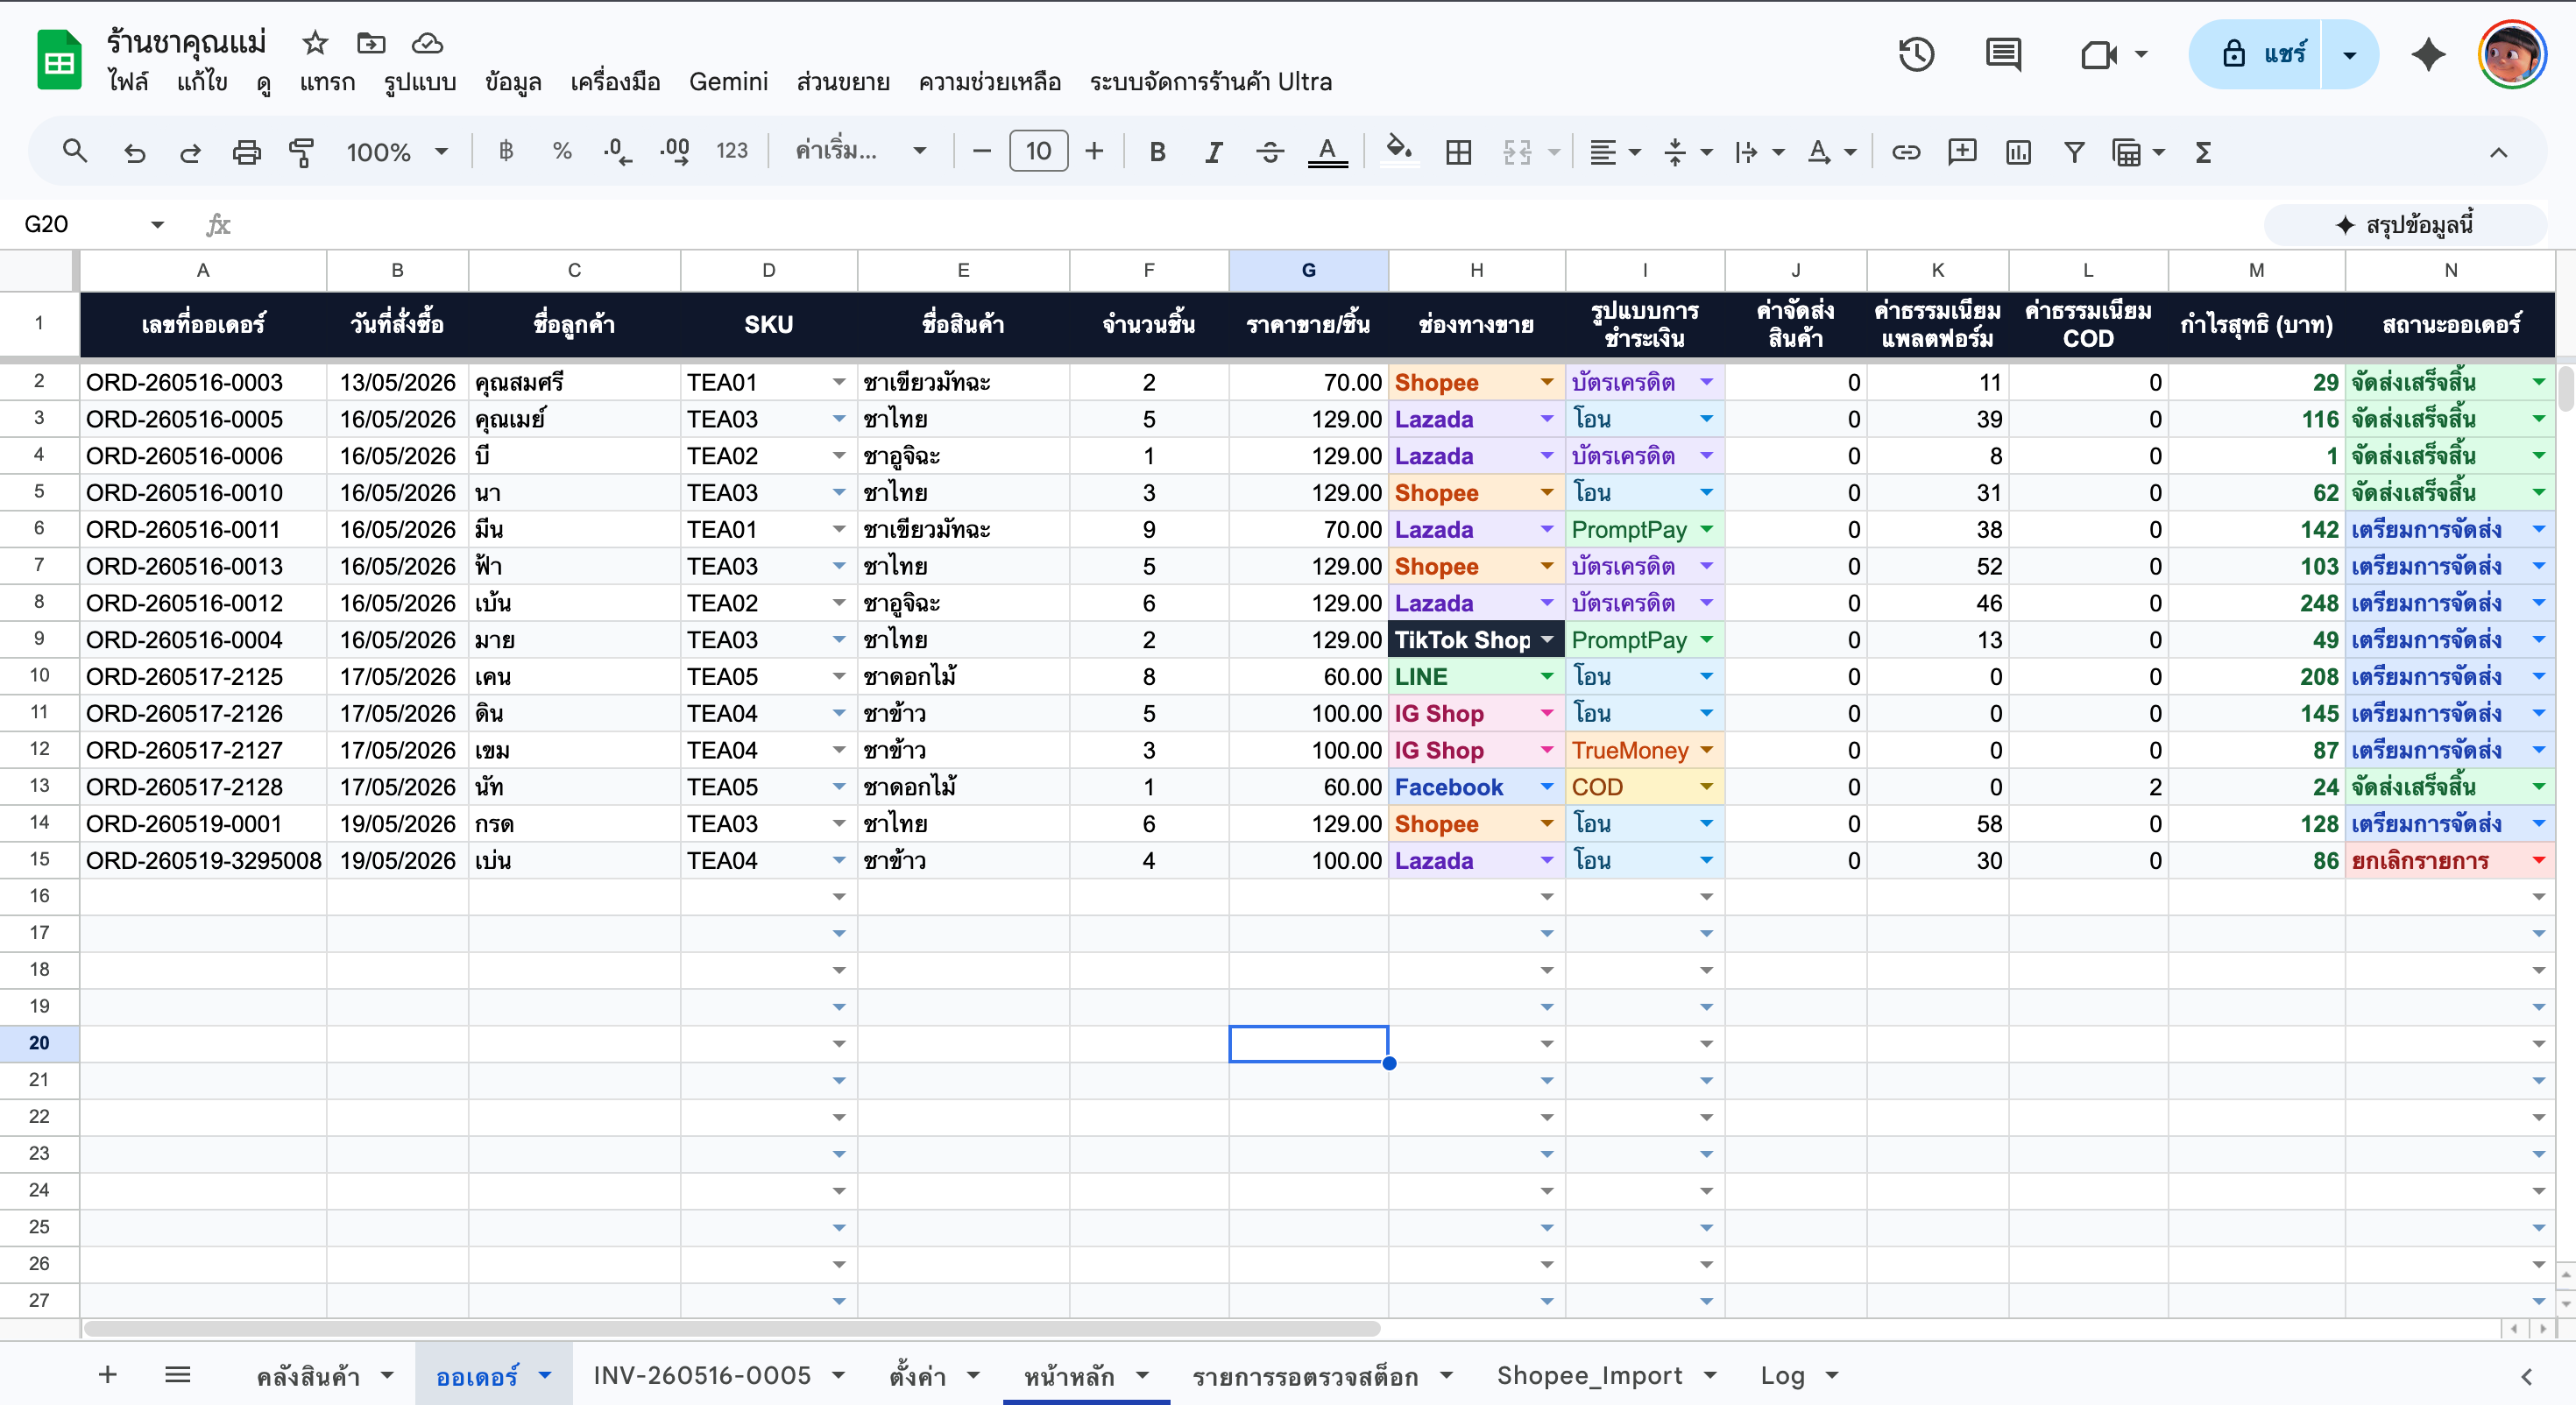Open the TikTok Shop channel dropdown
The height and width of the screenshot is (1405, 2576).
[x=1547, y=639]
